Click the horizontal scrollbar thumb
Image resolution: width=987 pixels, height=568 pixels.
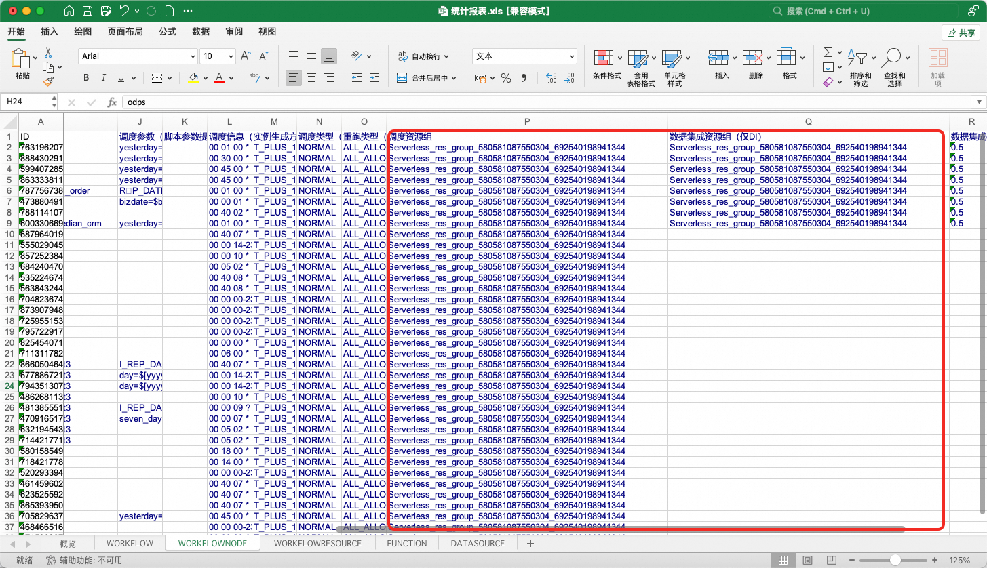click(x=621, y=529)
